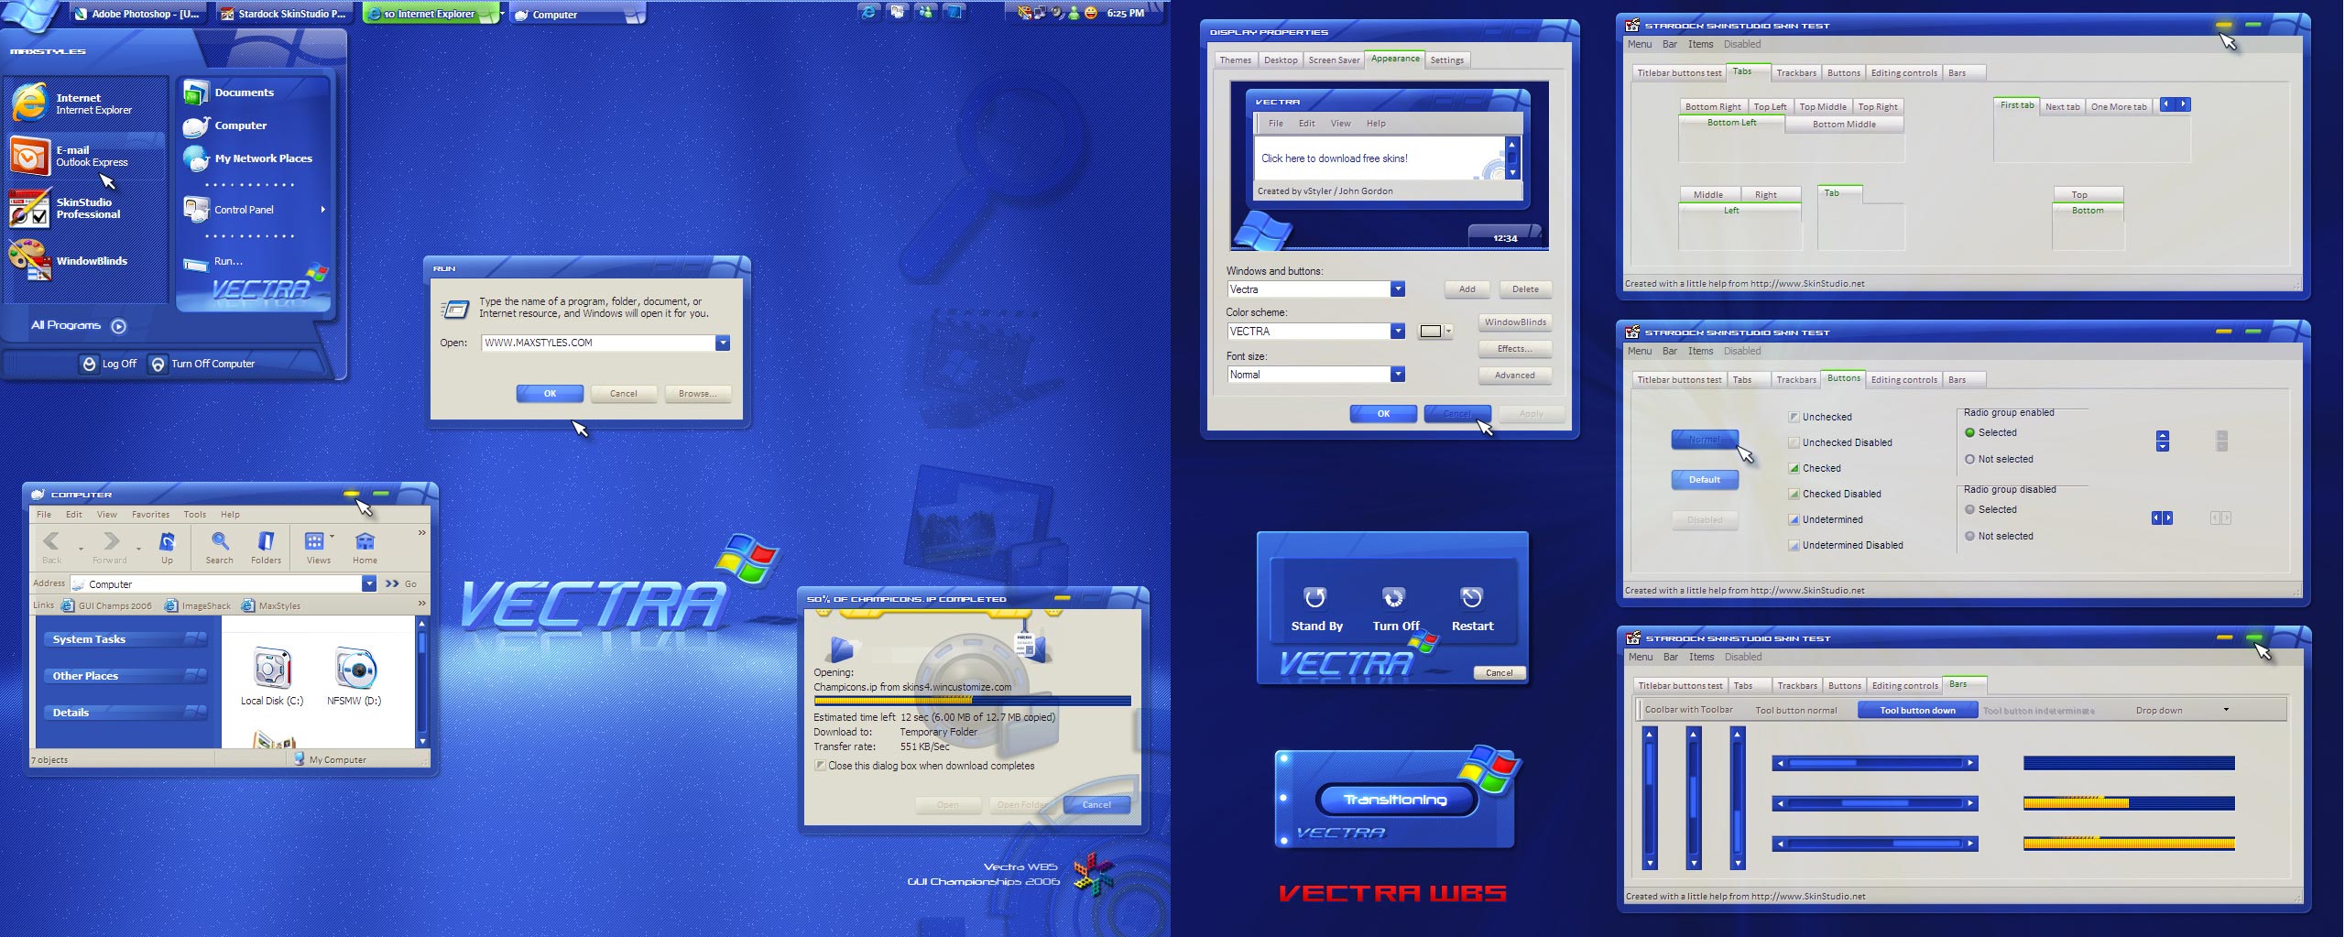Viewport: 2345px width, 937px height.
Task: Expand the Address bar dropdown in Computer window
Action: [x=369, y=583]
